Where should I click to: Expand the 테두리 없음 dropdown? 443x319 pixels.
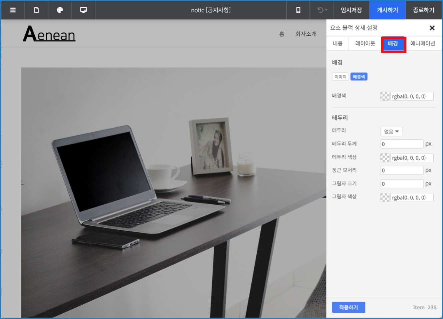391,131
